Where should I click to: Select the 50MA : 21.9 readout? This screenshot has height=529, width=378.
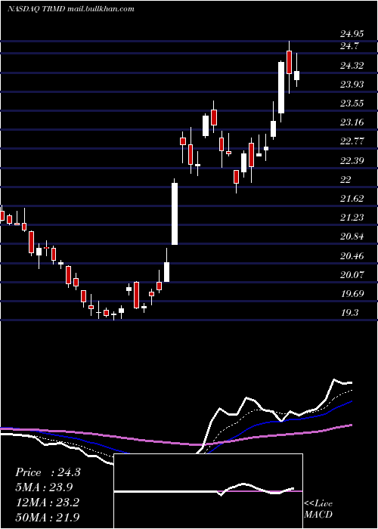(47, 517)
